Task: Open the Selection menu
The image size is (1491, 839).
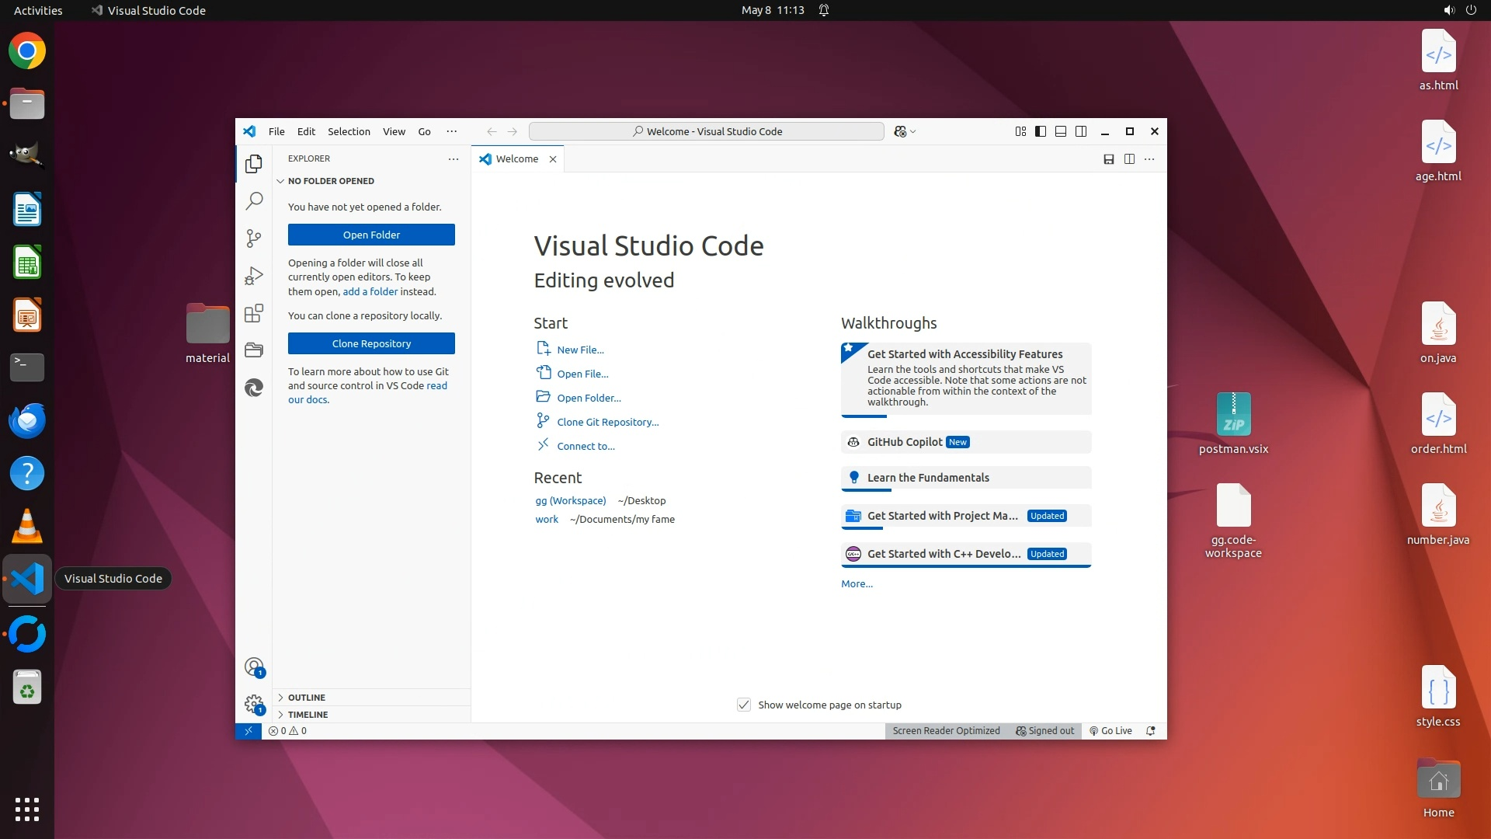Action: [x=349, y=131]
